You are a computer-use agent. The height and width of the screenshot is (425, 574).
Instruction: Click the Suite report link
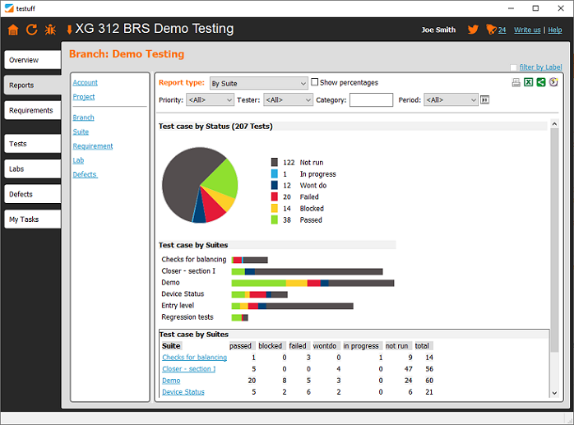pyautogui.click(x=81, y=132)
